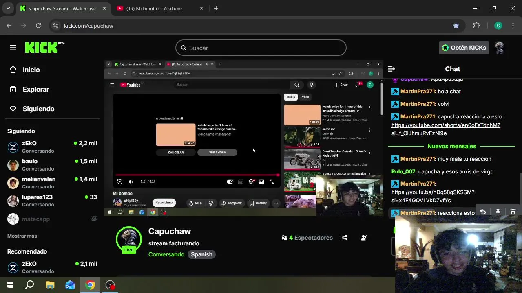Open the Capuchaw channel name heading
522x293 pixels.
(x=170, y=231)
